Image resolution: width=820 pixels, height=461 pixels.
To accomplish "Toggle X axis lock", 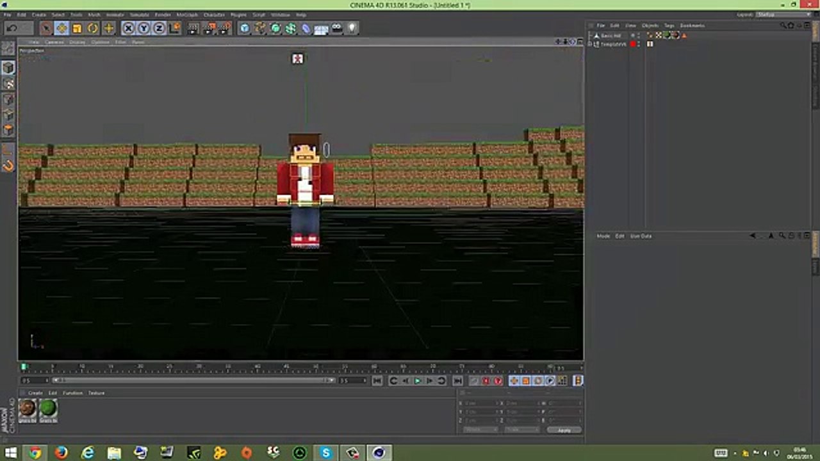I will click(x=128, y=28).
